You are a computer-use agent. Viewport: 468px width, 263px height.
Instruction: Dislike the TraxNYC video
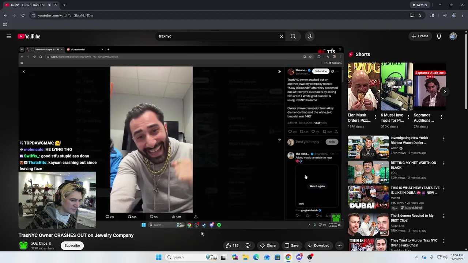click(248, 245)
